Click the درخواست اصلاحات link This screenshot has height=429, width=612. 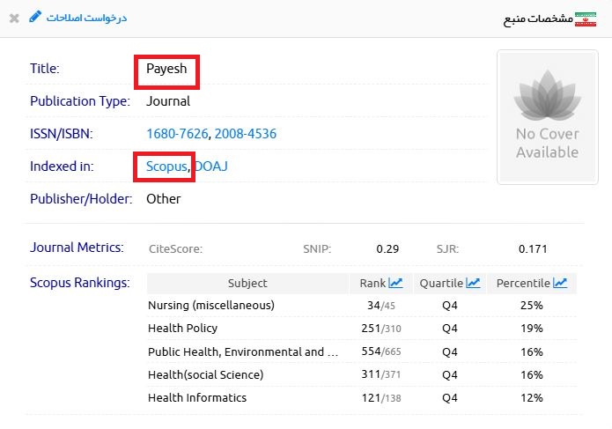tap(86, 18)
